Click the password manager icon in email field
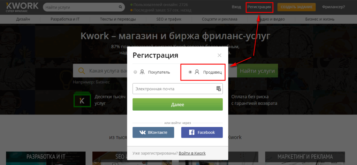 pos(219,89)
